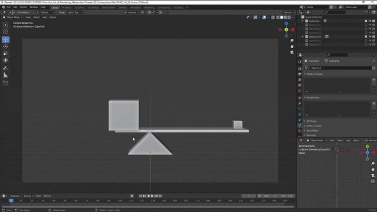Click the outliner new collection icon
The image size is (377, 212).
(x=373, y=12)
